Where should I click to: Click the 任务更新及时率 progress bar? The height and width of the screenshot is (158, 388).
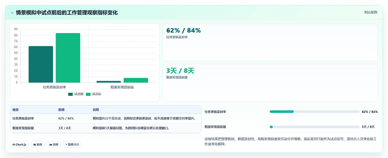point(314,112)
